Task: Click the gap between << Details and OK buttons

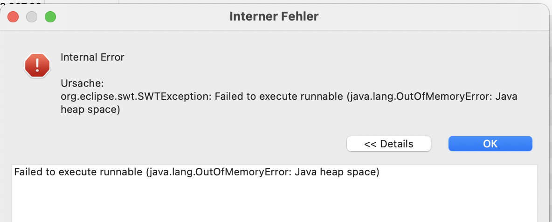Action: (440, 144)
